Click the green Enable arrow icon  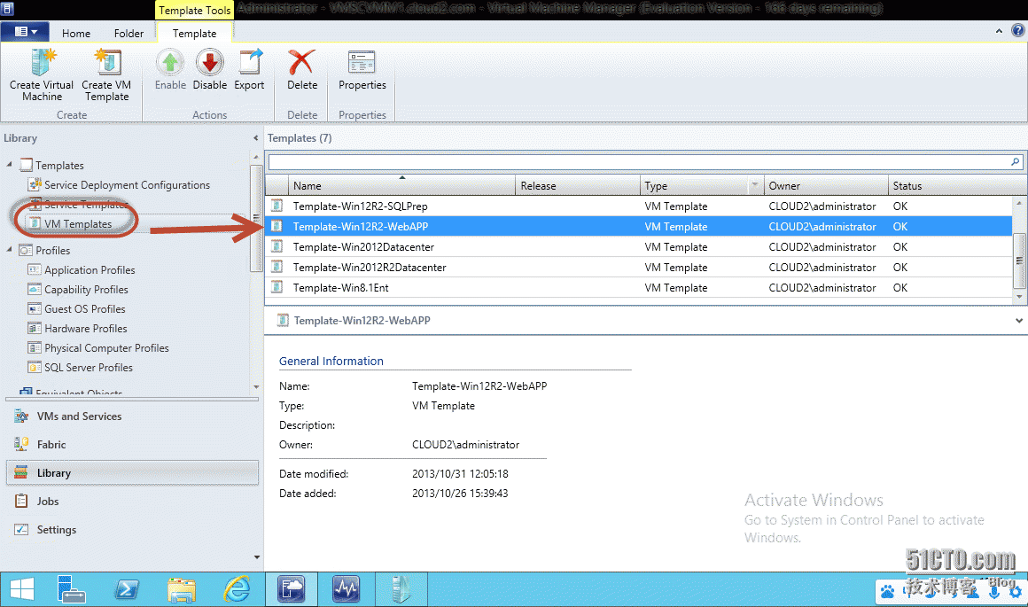(x=170, y=62)
